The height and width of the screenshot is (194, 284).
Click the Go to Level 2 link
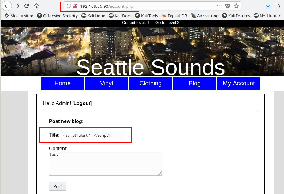pyautogui.click(x=167, y=22)
